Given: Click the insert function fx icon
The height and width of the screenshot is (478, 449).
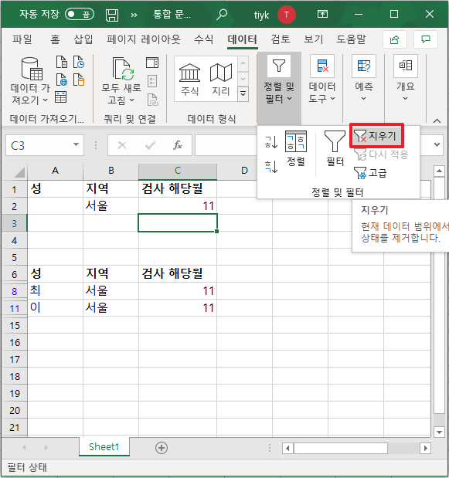Looking at the screenshot, I should (x=177, y=145).
